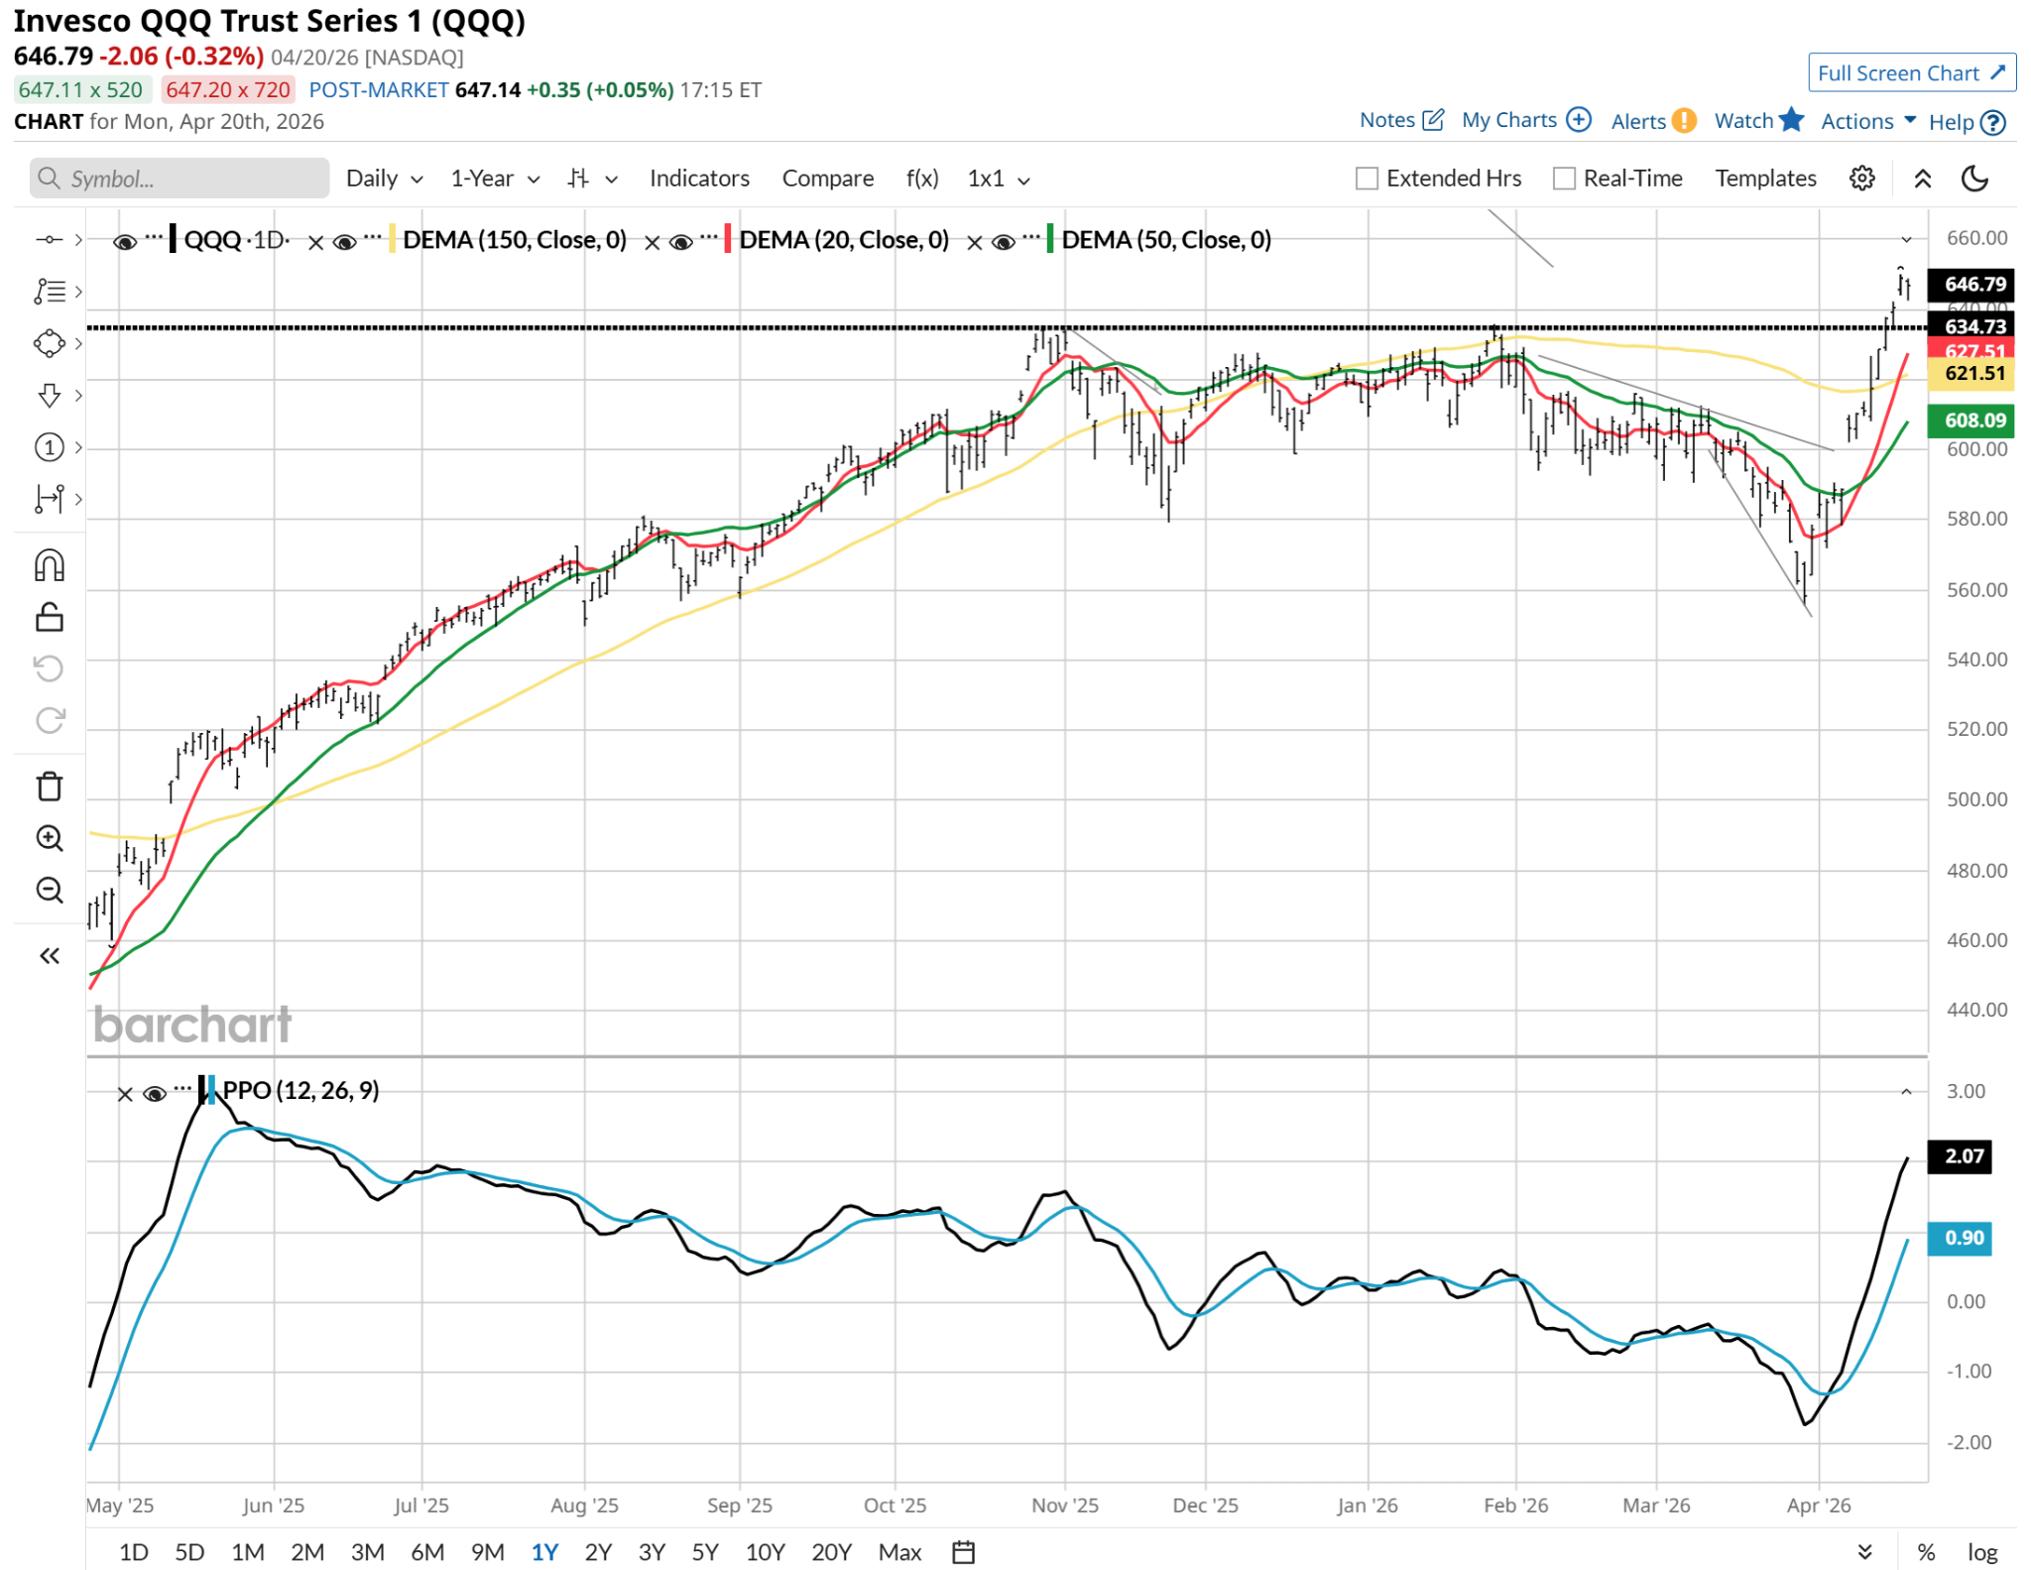Click the lock drawings icon
This screenshot has height=1570, width=2031.
[x=50, y=618]
